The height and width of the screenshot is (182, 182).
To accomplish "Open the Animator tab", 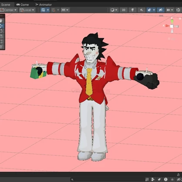I will click(44, 5).
